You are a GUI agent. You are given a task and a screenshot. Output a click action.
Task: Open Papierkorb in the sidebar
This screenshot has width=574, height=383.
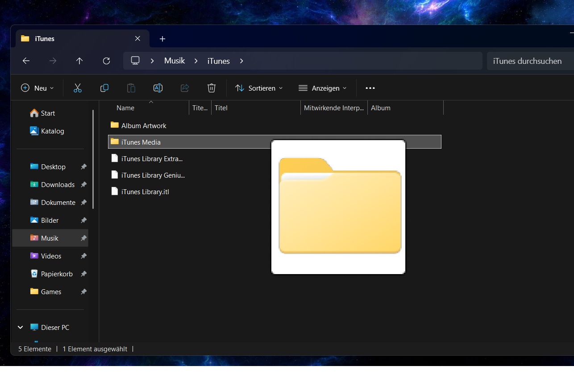pyautogui.click(x=51, y=274)
